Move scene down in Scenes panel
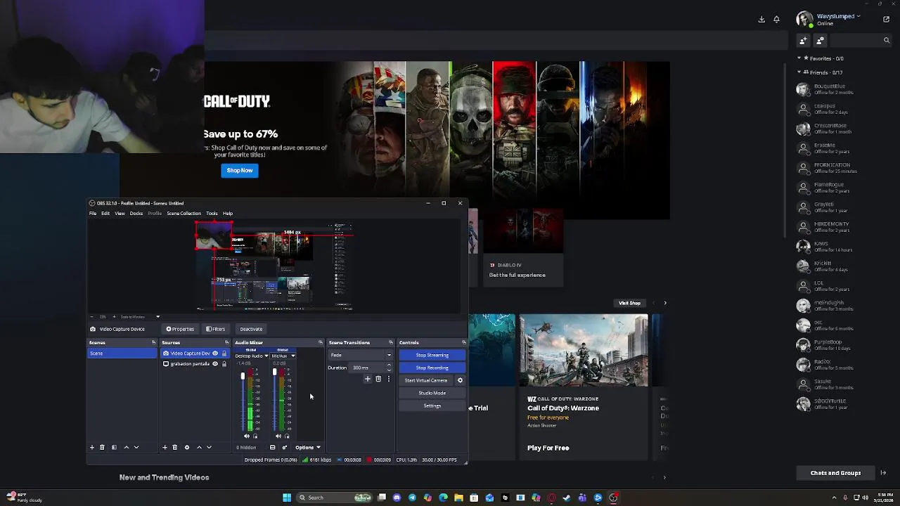 136,447
